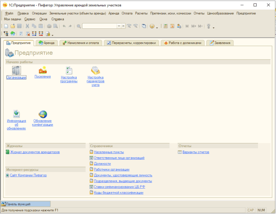Launch the Обновление конфигурации globe icon
This screenshot has width=276, height=214.
43,114
